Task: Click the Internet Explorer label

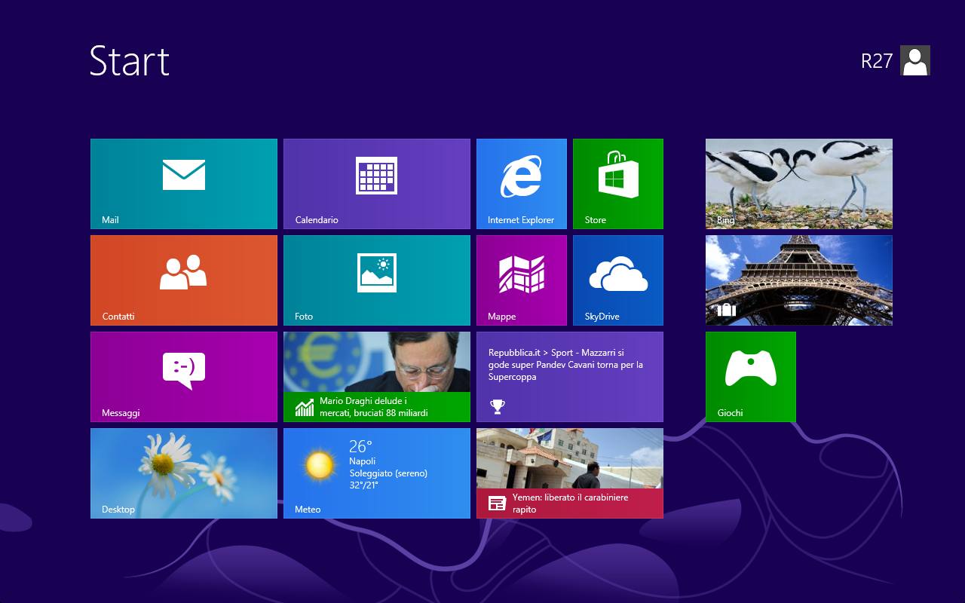Action: coord(521,220)
